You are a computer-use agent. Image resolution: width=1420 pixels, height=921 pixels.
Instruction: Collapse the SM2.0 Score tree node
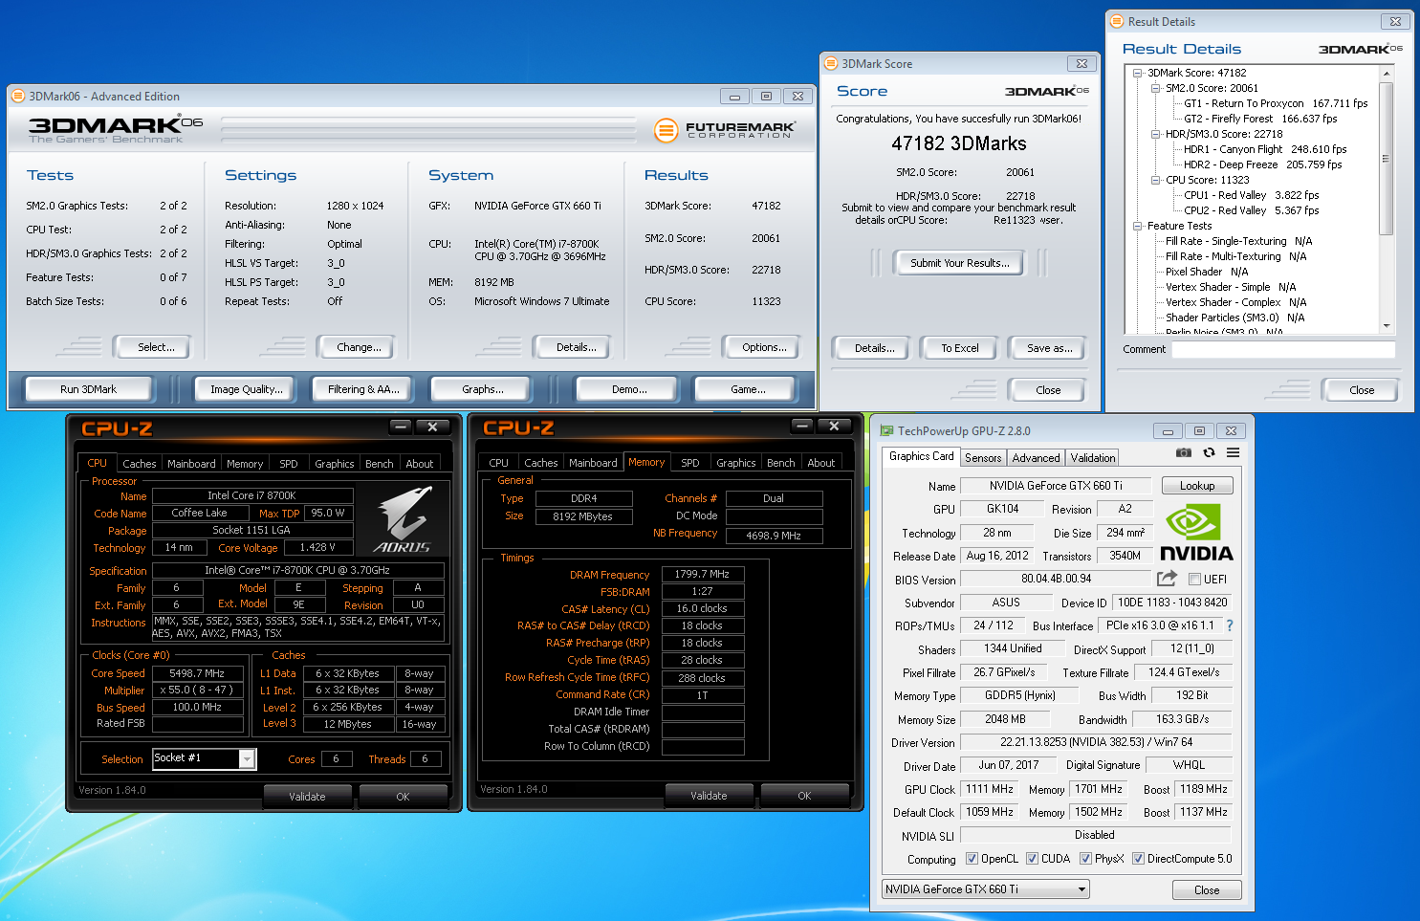pos(1156,88)
